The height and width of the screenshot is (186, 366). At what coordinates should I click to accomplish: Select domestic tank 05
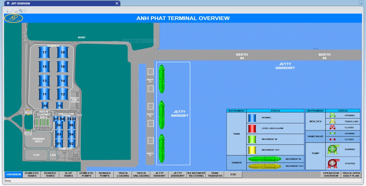tap(59, 125)
